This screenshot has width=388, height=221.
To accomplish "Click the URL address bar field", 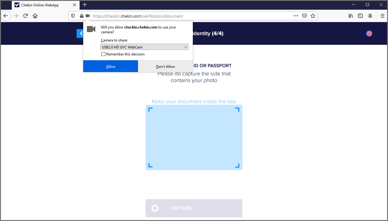I will click(x=191, y=16).
